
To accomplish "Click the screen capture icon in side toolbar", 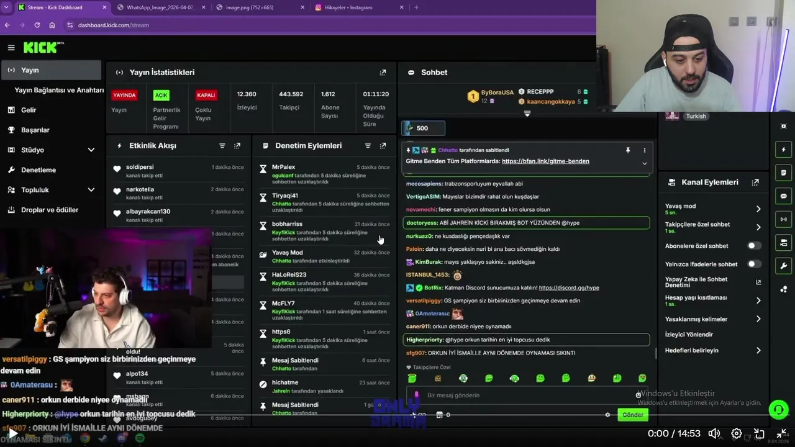I will 784,126.
